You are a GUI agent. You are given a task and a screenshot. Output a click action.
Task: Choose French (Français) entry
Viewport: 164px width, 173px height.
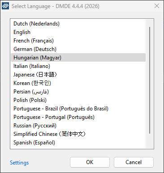(x=78, y=41)
